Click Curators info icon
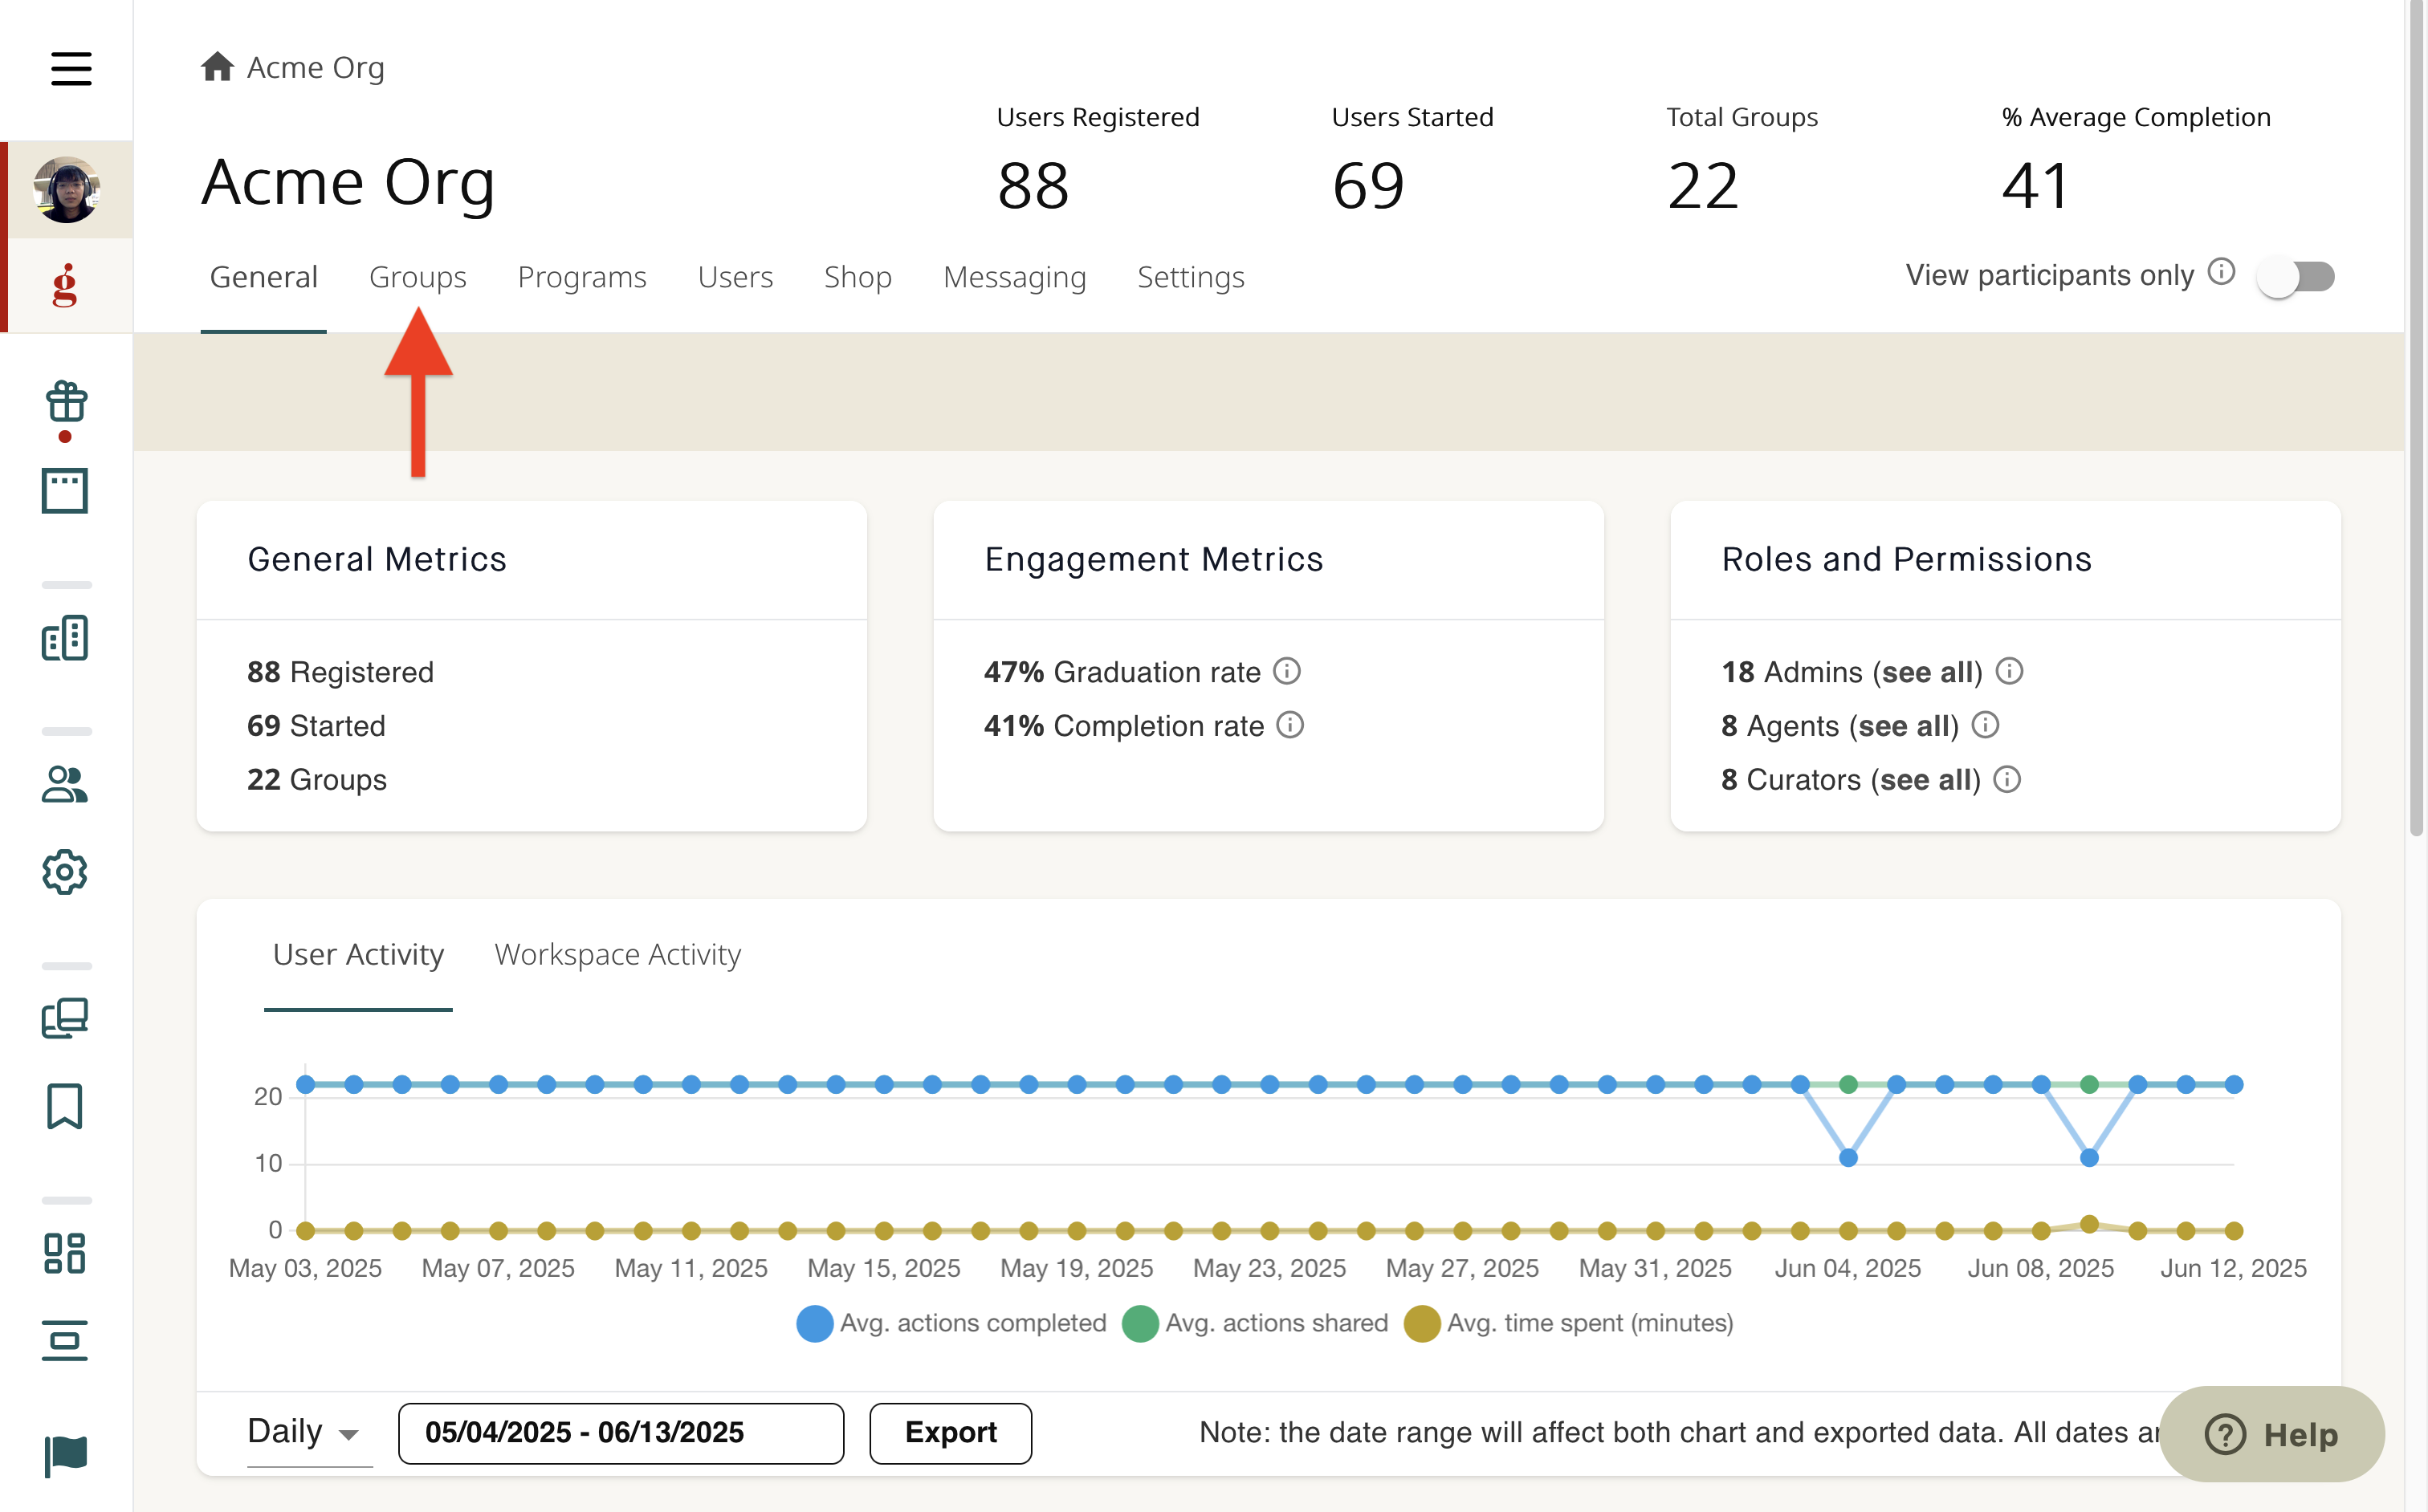 [2006, 779]
